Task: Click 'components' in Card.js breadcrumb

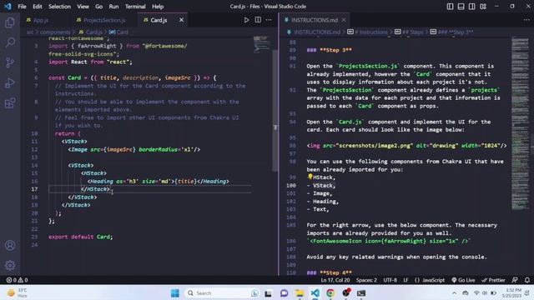Action: [x=55, y=32]
